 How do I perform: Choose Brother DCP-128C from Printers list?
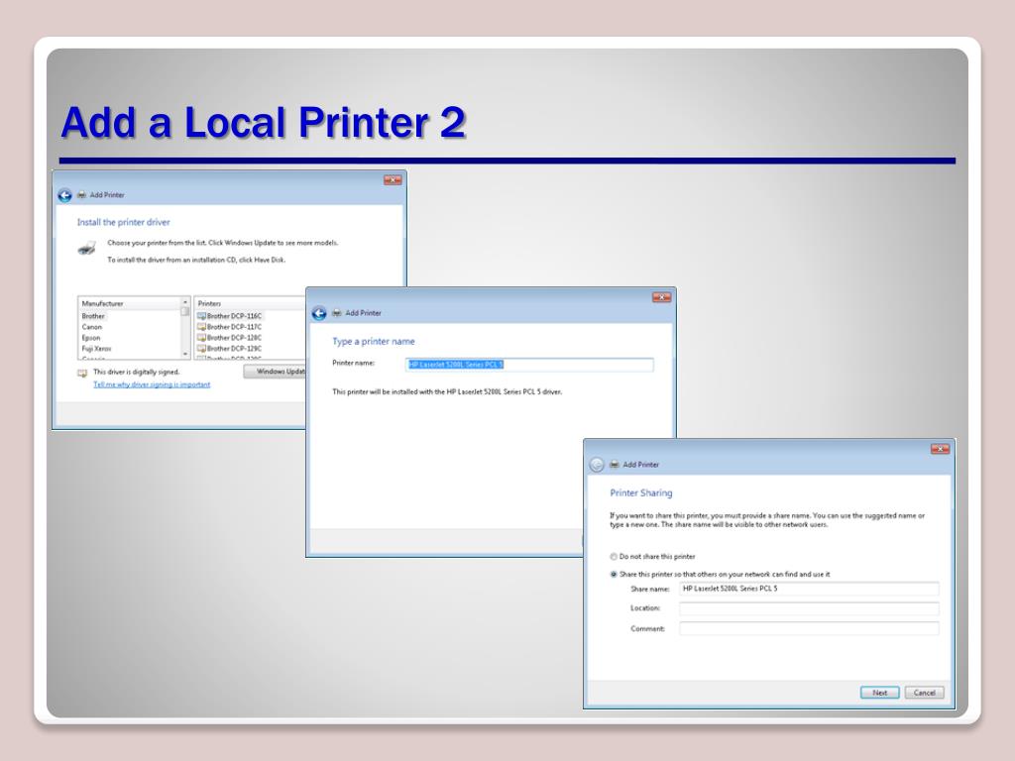(x=234, y=338)
